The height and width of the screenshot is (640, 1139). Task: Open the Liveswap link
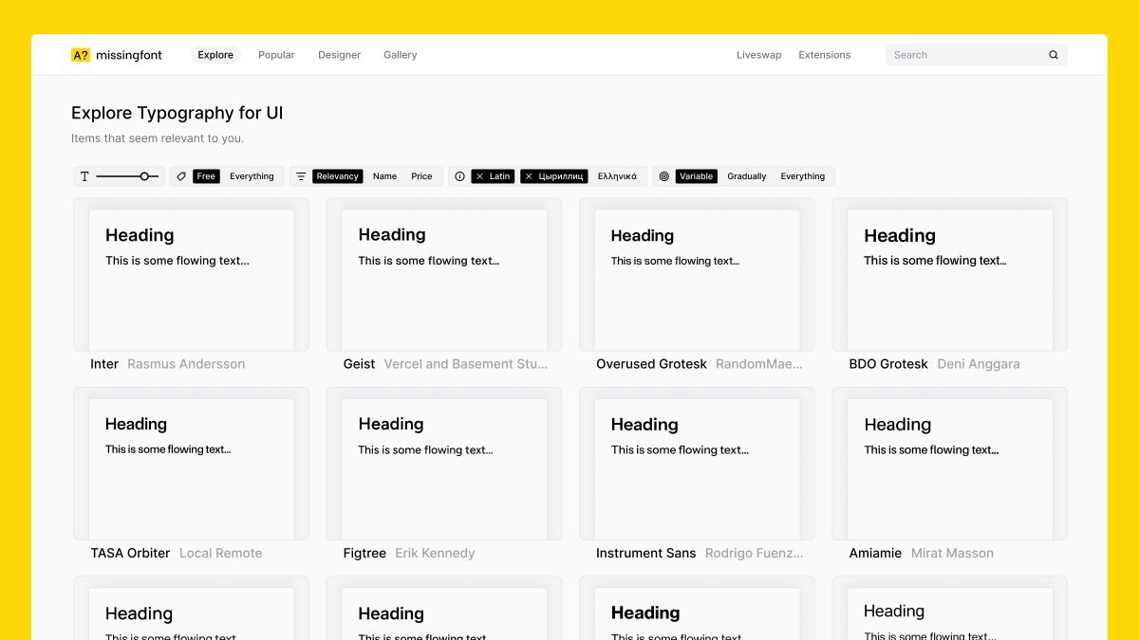759,55
